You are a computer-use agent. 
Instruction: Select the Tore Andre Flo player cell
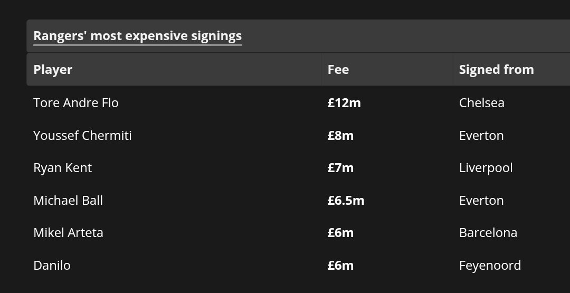(x=76, y=103)
